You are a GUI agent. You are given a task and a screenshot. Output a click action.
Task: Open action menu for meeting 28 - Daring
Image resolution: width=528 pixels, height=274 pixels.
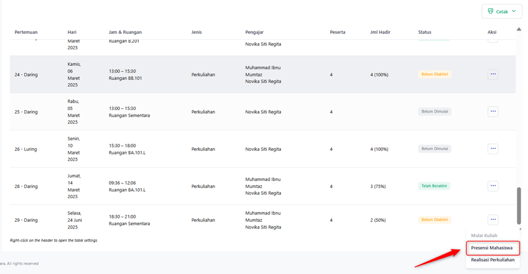(493, 186)
